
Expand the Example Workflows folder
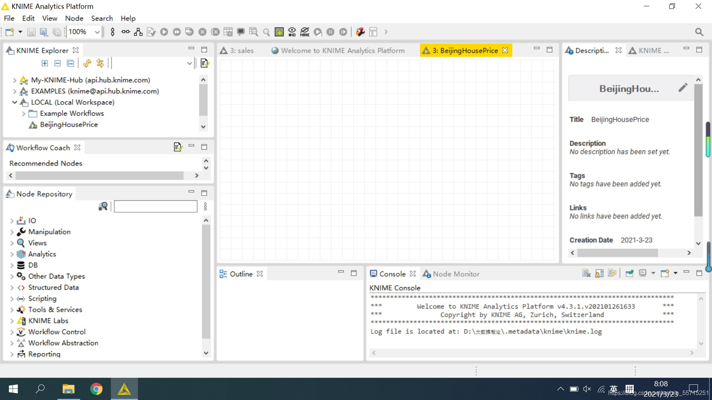pos(23,113)
